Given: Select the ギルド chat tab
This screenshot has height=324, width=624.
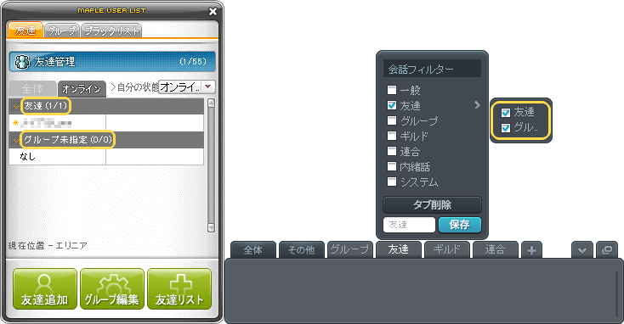Looking at the screenshot, I should 446,249.
